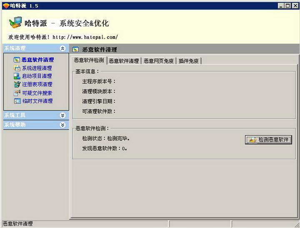Switch to the 恶意软件检测 tab

click(x=89, y=60)
